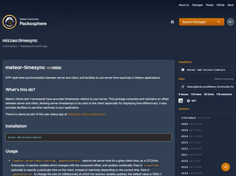The width and height of the screenshot is (236, 176).
Task: Click the Usage section heading
Action: point(12,151)
